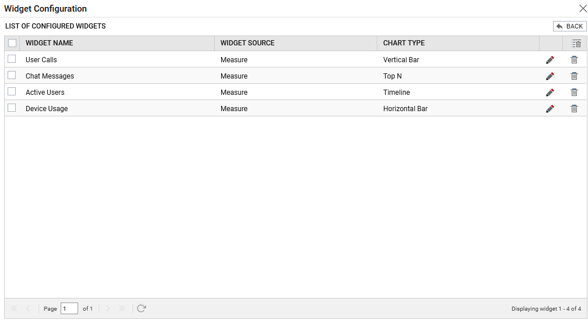Delete the User Calls widget via trash icon
The height and width of the screenshot is (320, 588).
tap(574, 60)
